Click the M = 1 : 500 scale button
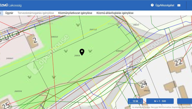The height and width of the screenshot is (109, 192). point(160,101)
